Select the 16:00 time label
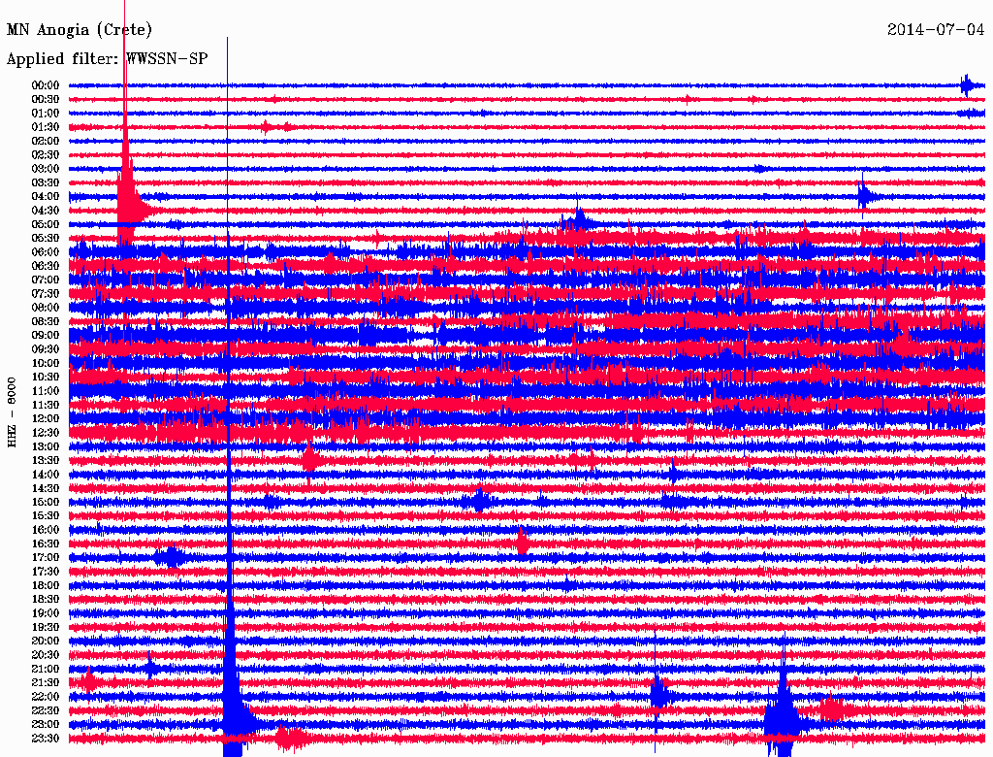 [46, 530]
